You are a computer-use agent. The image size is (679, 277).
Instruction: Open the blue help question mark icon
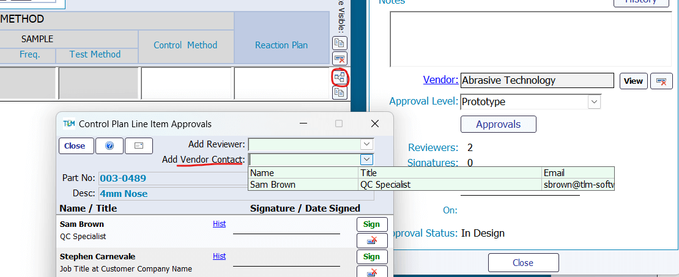point(109,146)
